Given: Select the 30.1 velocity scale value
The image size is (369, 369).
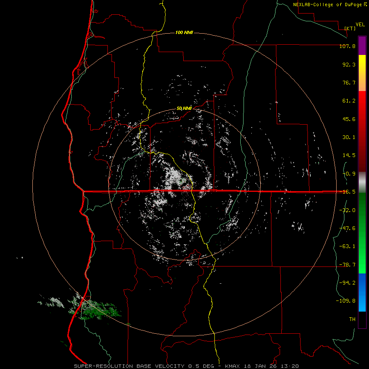Looking at the screenshot, I should click(x=349, y=137).
